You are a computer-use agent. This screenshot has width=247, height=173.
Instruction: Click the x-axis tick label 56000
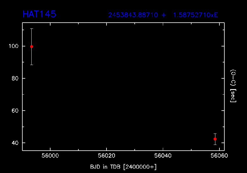click(50, 156)
